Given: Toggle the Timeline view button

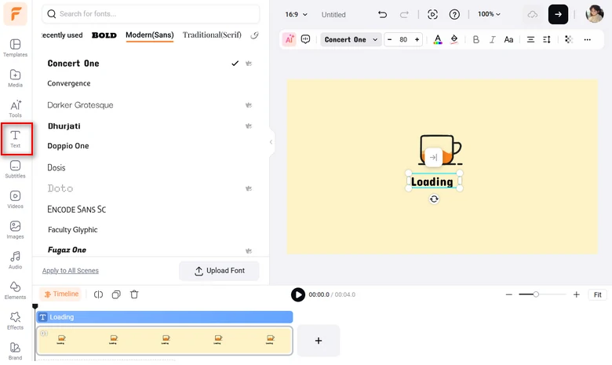Looking at the screenshot, I should click(61, 294).
